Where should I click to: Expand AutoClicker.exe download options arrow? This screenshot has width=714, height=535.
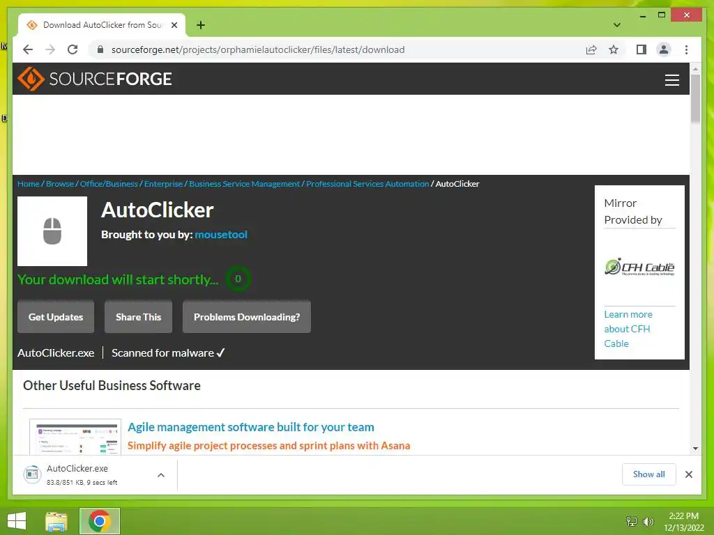pyautogui.click(x=161, y=475)
